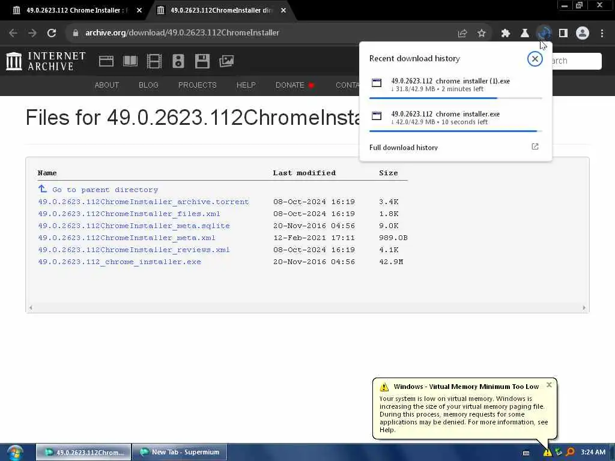Toggle the downloads toolbar icon
Viewport: 615px width, 461px height.
click(x=544, y=34)
